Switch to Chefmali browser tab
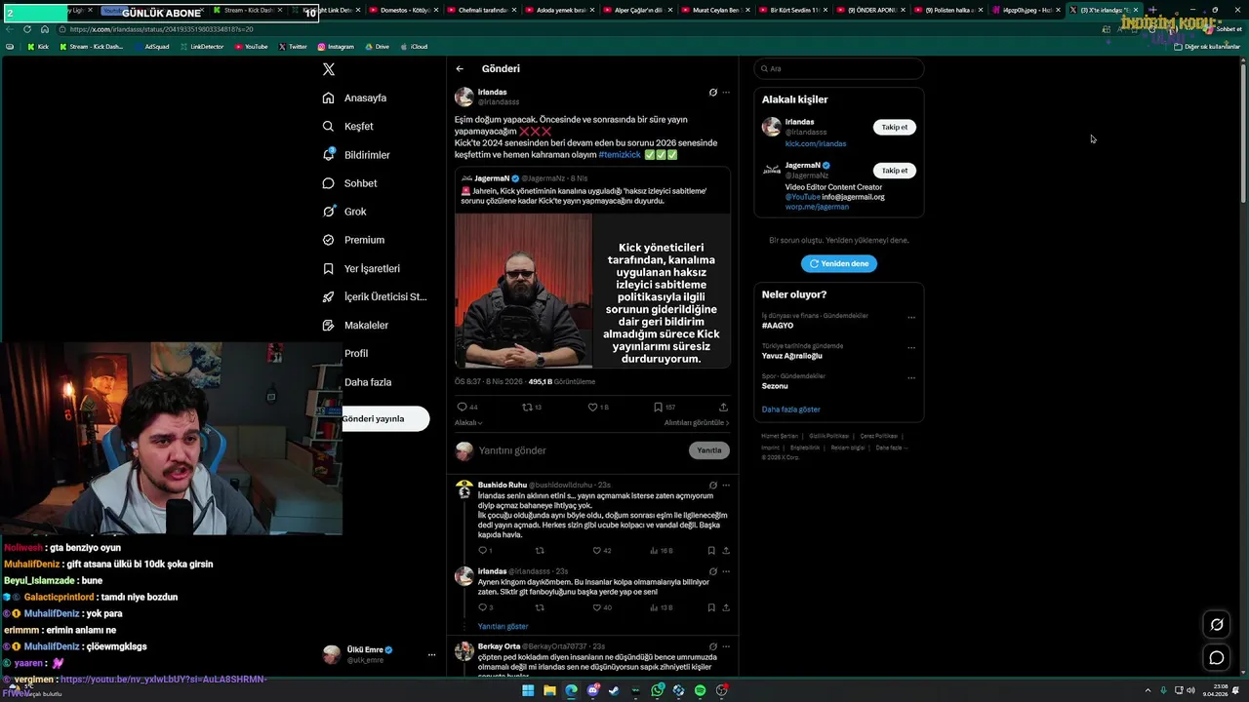Image resolution: width=1249 pixels, height=702 pixels. (x=480, y=10)
